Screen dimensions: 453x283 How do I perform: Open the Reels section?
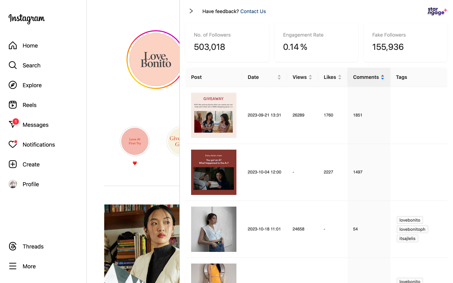click(29, 105)
